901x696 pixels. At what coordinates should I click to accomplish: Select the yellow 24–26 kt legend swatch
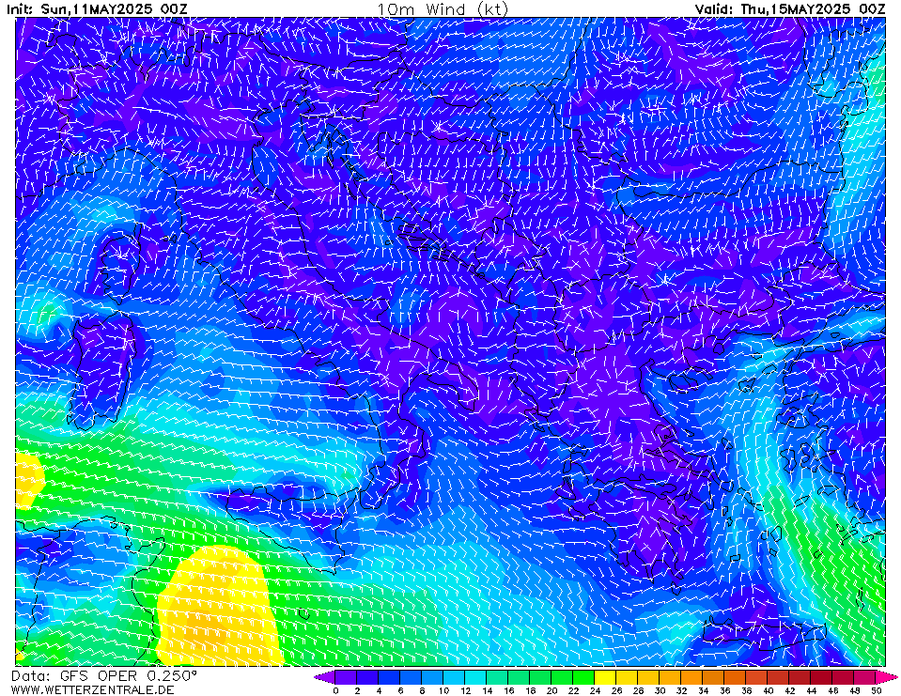tap(605, 677)
